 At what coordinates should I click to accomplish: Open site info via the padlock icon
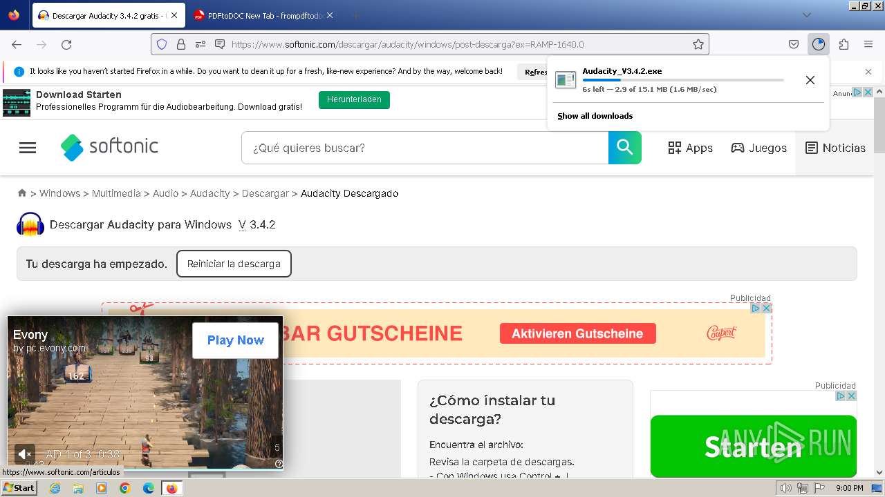(181, 44)
